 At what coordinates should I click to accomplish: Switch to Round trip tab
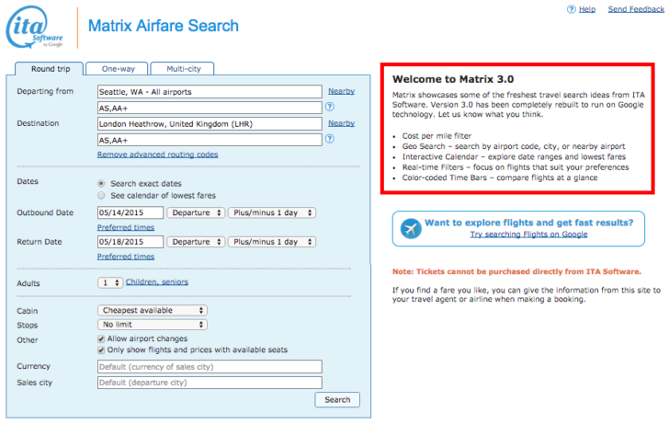(x=50, y=69)
